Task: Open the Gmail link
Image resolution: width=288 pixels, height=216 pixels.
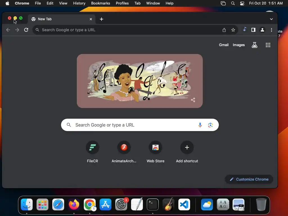Action: pyautogui.click(x=224, y=45)
